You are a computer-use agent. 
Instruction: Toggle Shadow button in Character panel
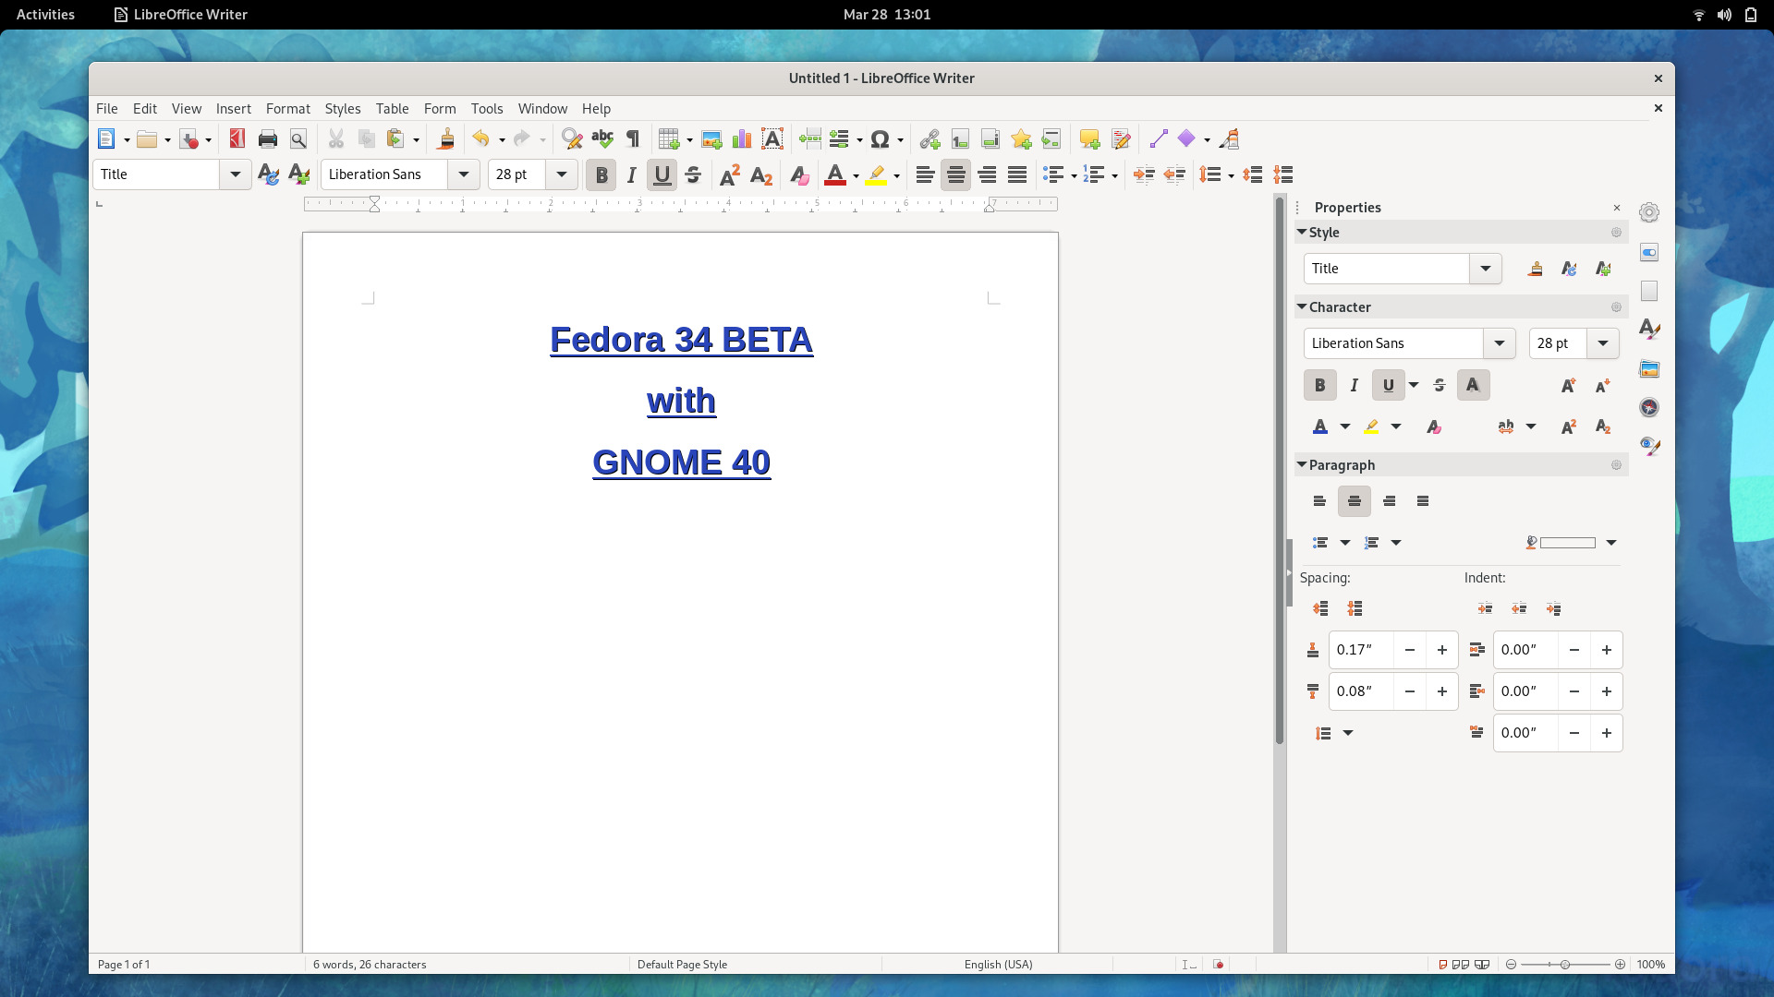pyautogui.click(x=1473, y=385)
